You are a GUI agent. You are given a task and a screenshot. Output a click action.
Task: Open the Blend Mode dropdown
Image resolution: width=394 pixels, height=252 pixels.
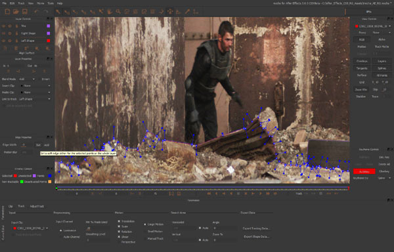coord(27,79)
